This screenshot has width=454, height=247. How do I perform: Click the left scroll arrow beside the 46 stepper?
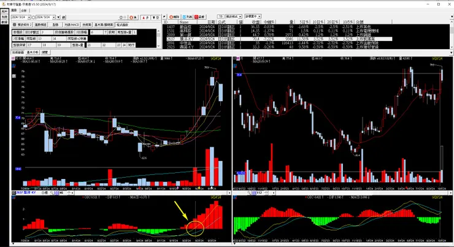[x=72, y=192]
